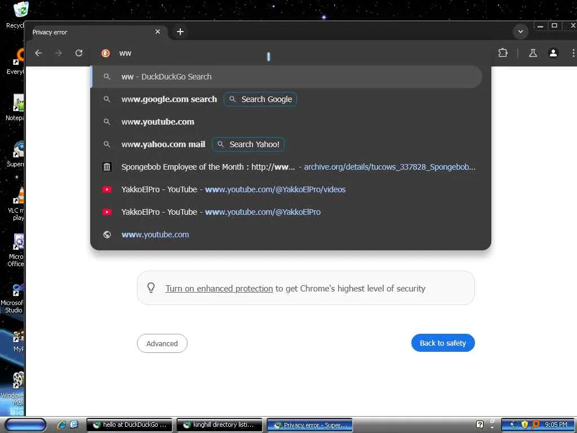The height and width of the screenshot is (433, 577).
Task: Launch Internet Explorer from quick launch
Action: (61, 425)
